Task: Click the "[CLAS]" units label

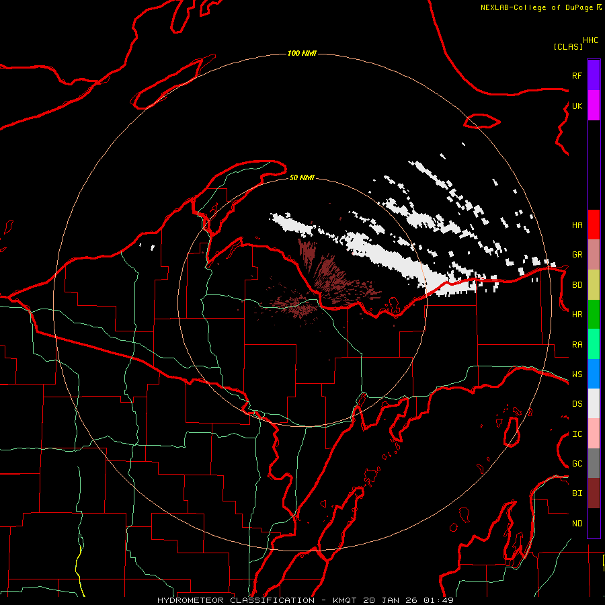Action: 568,46
